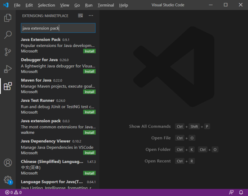The width and height of the screenshot is (248, 196).
Task: Click the 'walkme' publisher name
Action: click(x=28, y=132)
